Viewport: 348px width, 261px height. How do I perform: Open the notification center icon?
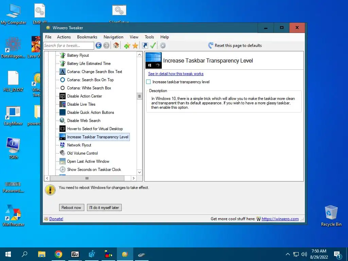[337, 254]
